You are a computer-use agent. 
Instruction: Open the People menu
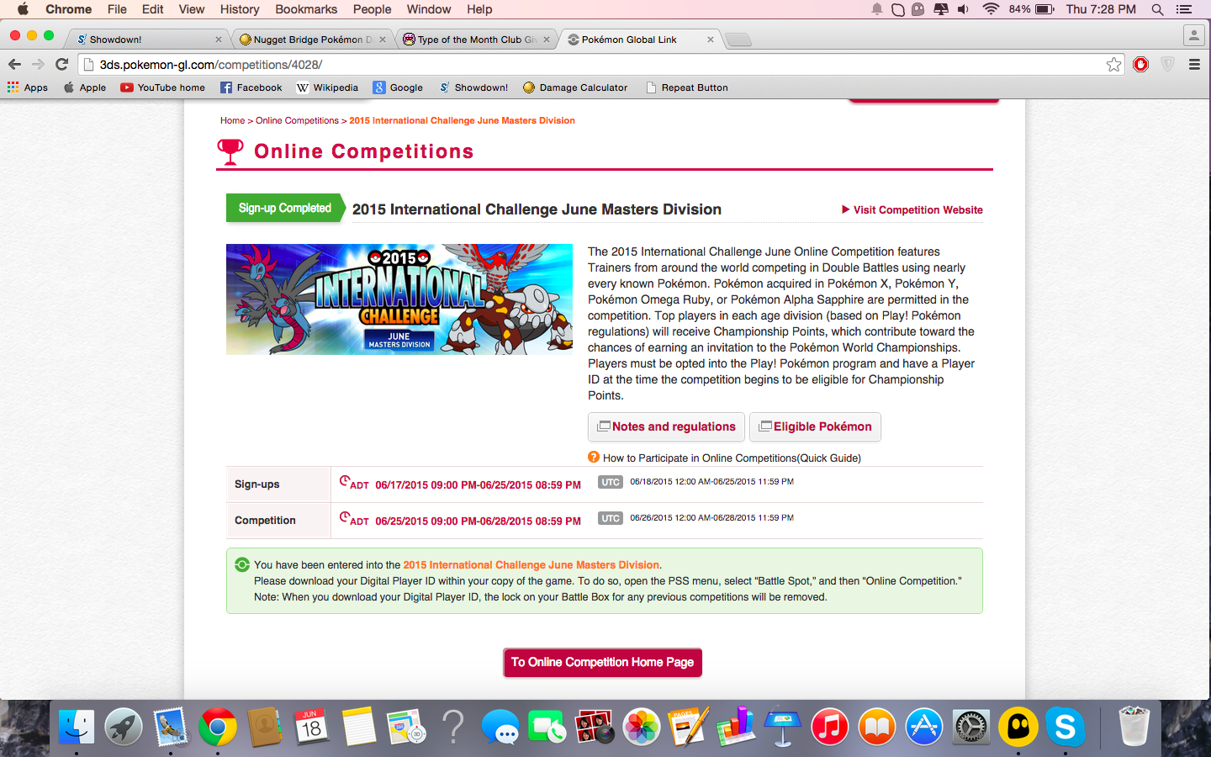[x=372, y=9]
